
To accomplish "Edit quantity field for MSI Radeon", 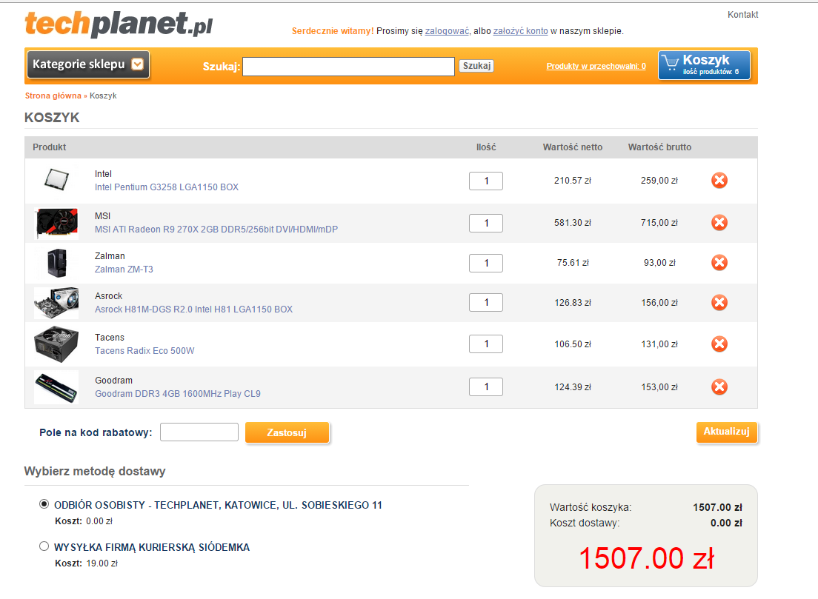I will tap(486, 223).
